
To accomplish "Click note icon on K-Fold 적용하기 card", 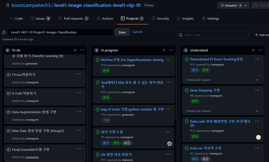I will (x=8, y=93).
